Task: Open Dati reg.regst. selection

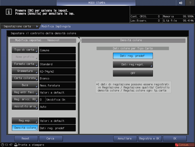Action: tap(133, 64)
